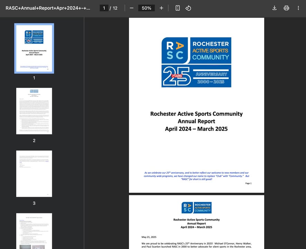
Task: Edit the 50% zoom level field
Action: pos(146,8)
